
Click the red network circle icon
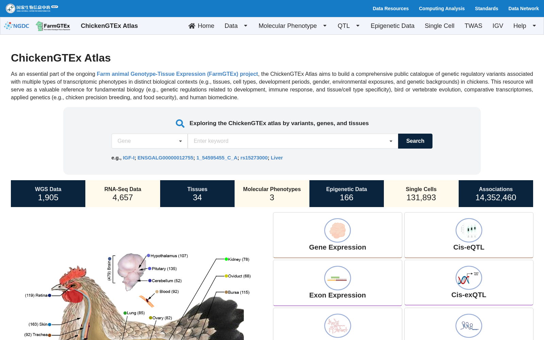tap(338, 326)
